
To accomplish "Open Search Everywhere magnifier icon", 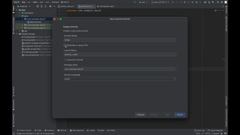I will point(218,2).
